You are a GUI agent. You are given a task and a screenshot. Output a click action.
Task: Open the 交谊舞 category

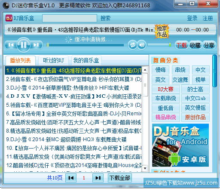[180, 80]
